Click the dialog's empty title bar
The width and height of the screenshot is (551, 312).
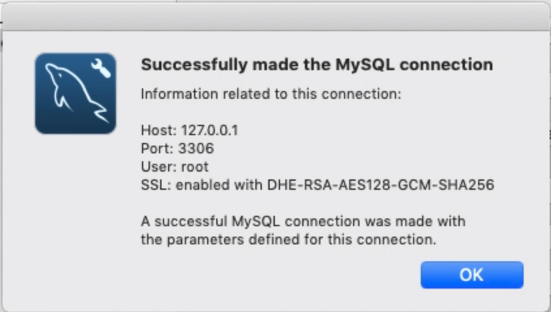point(275,17)
